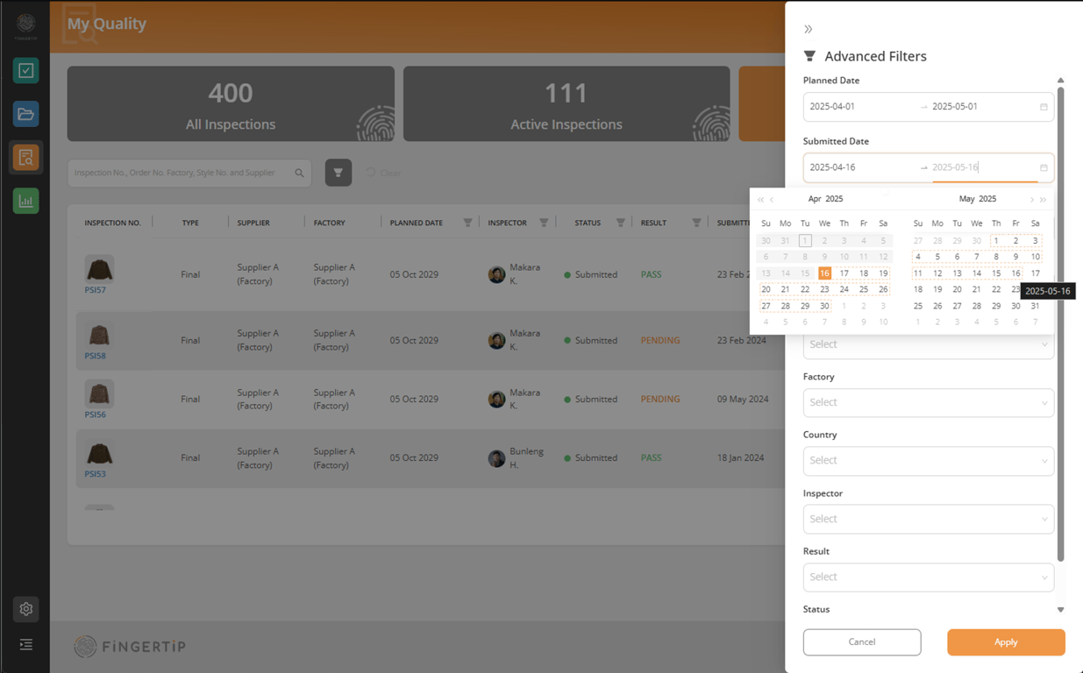Click the 2025 year label beside Apr
The height and width of the screenshot is (673, 1083).
pyautogui.click(x=834, y=199)
